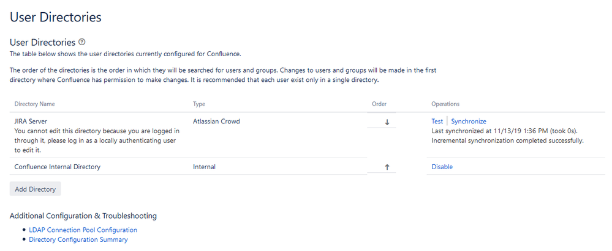Select the JIRA Server directory name
The image size is (612, 251).
pos(31,122)
